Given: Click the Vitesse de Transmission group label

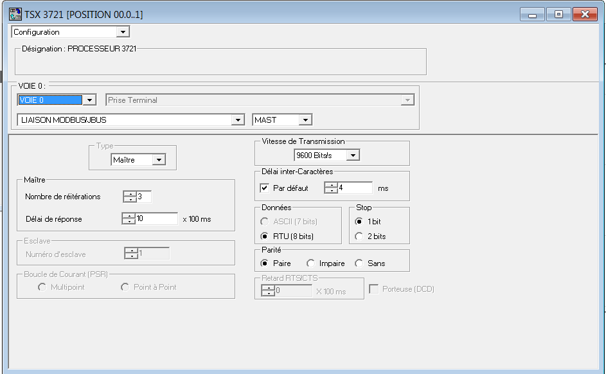Looking at the screenshot, I should (x=303, y=141).
